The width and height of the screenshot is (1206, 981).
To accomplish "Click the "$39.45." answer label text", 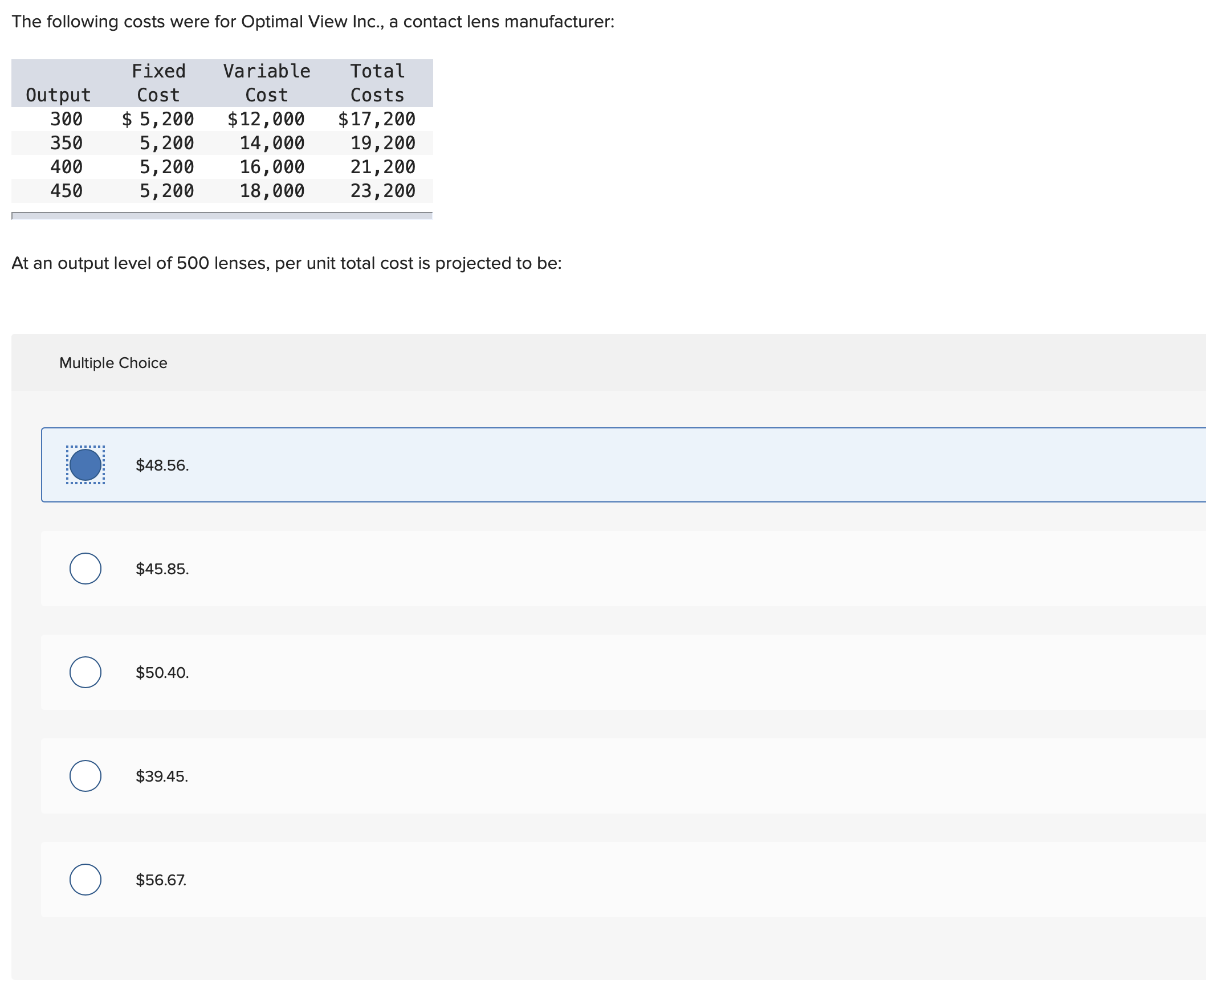I will 161,776.
